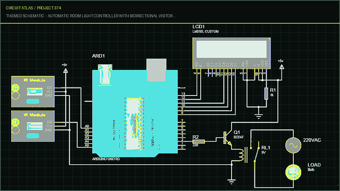
Task: Click the RW pin label on LCD1
Action: coord(243,64)
